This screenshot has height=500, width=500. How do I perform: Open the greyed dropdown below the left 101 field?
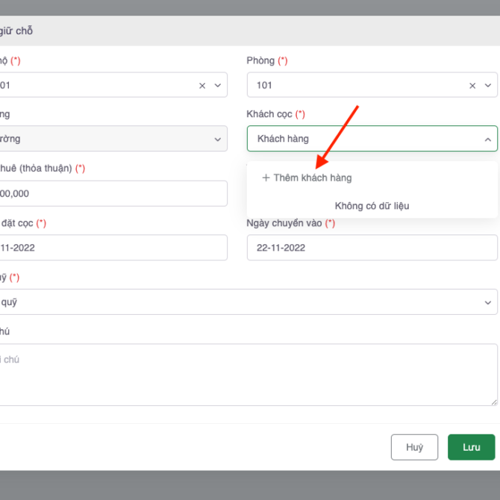pos(112,139)
